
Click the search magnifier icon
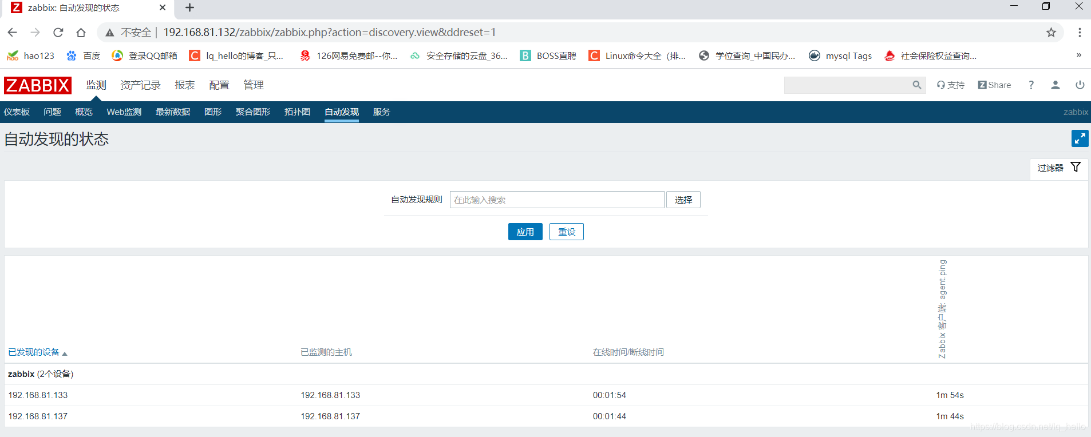coord(916,85)
